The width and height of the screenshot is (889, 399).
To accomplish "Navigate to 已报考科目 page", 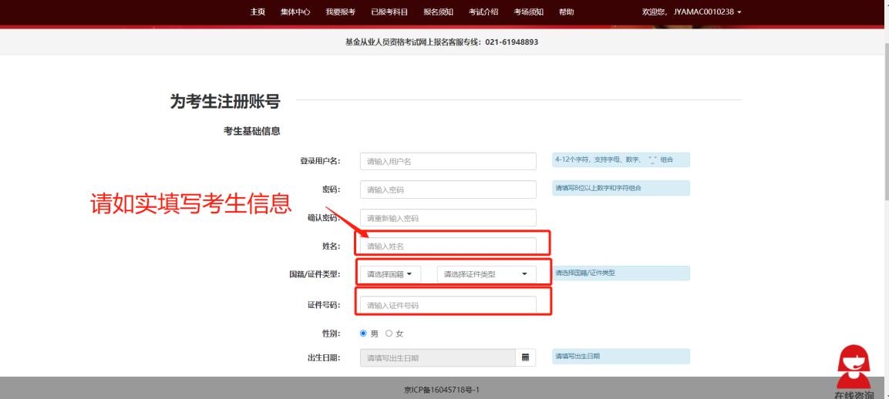I will pyautogui.click(x=389, y=12).
